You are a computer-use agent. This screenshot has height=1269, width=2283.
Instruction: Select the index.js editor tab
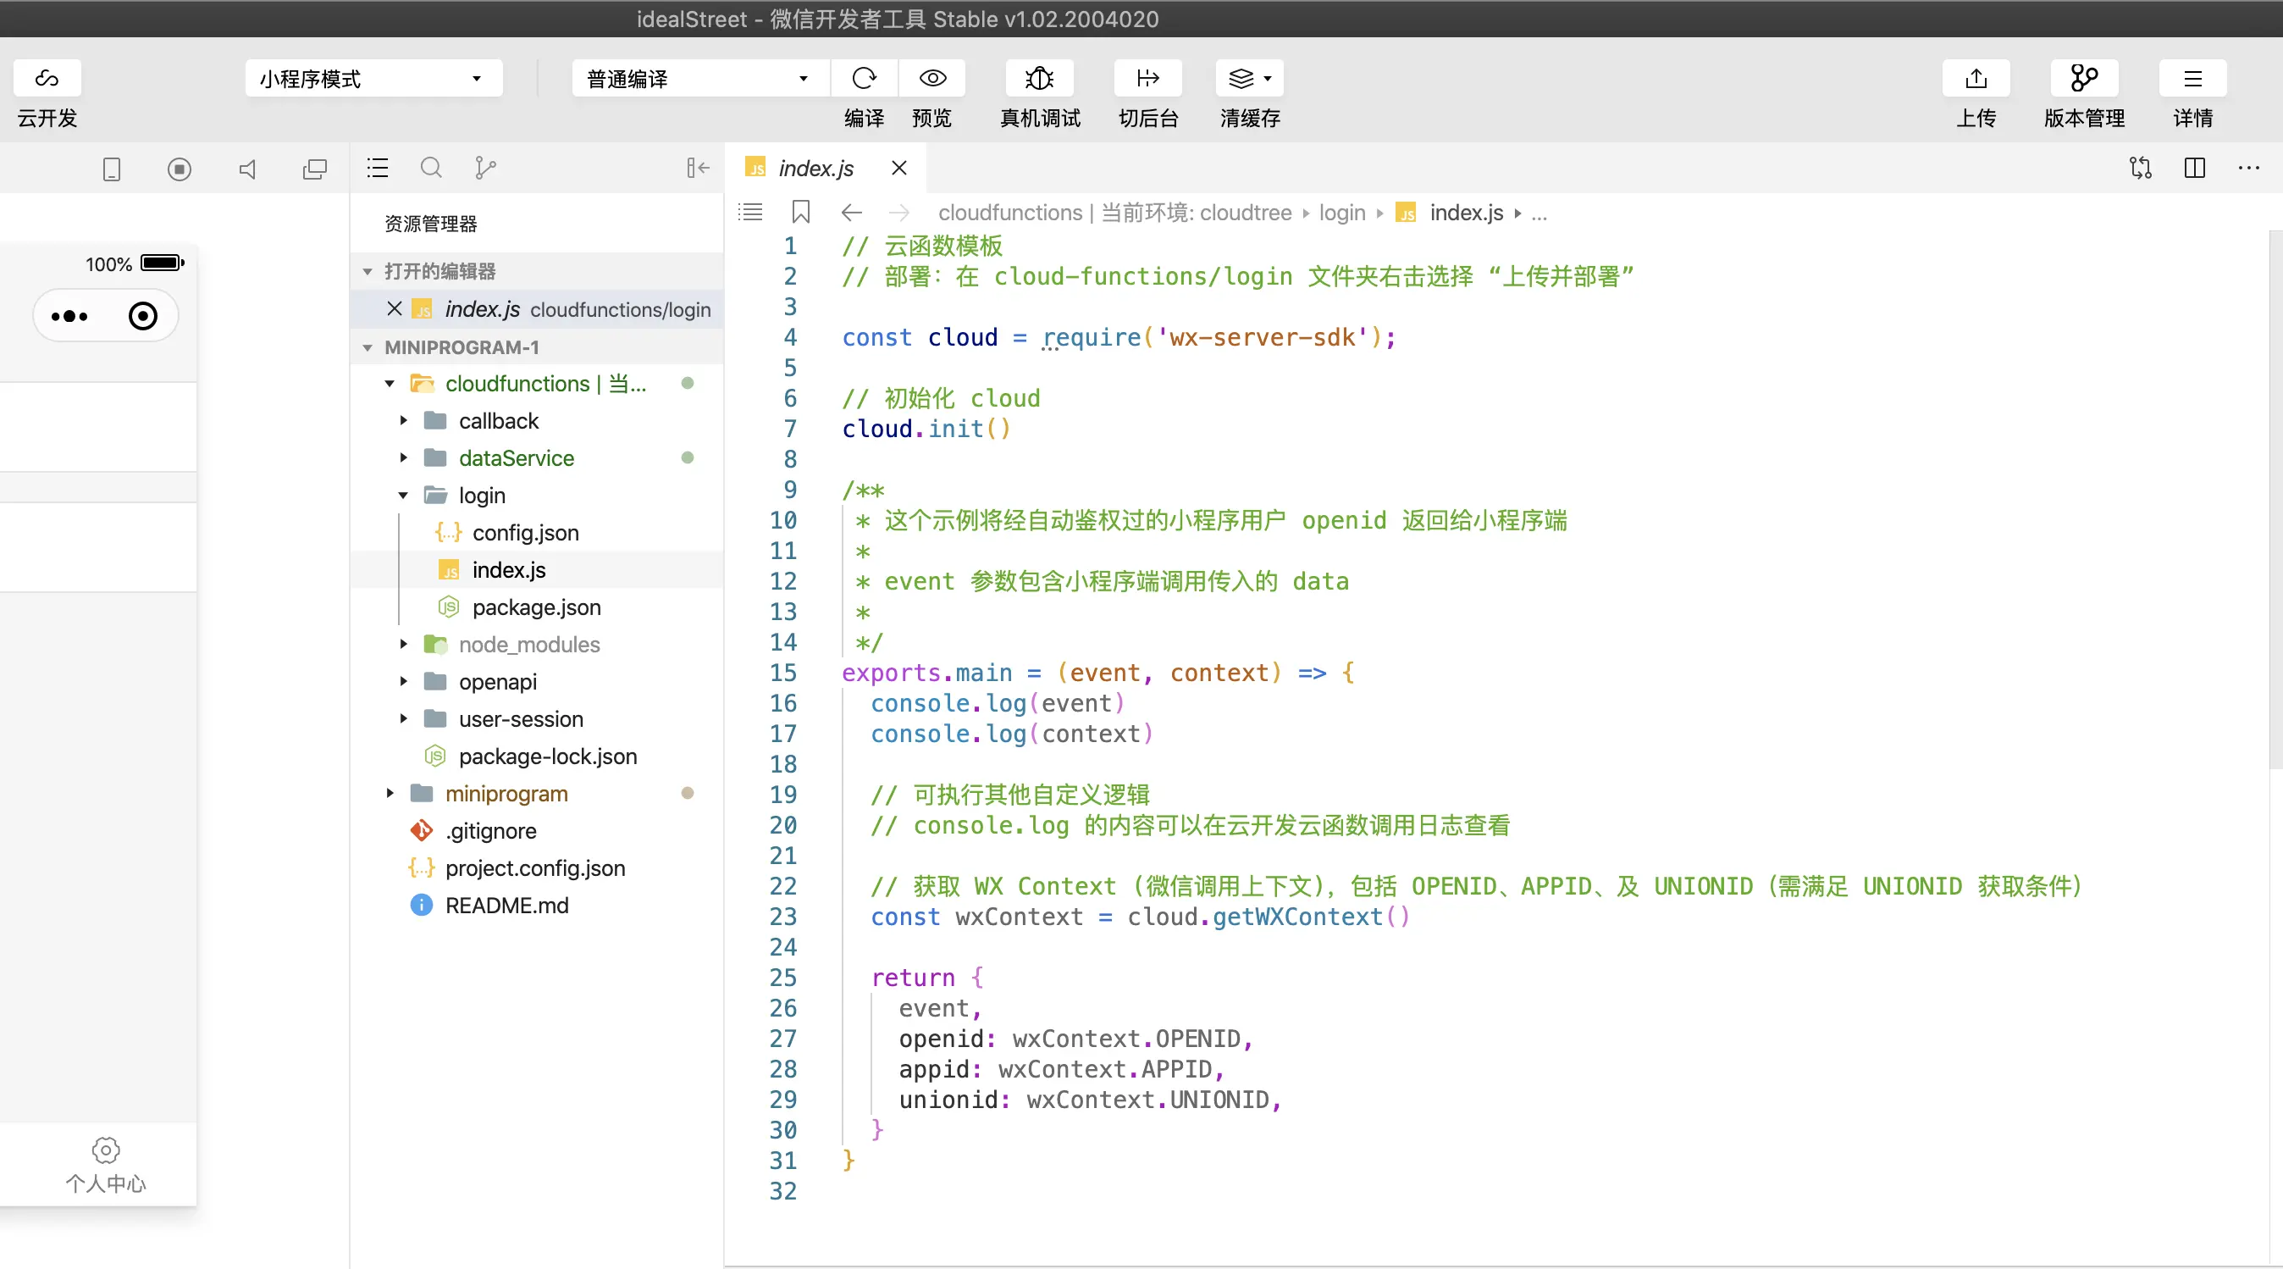click(x=815, y=168)
